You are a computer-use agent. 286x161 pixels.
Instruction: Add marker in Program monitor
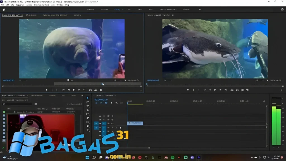coord(188,90)
